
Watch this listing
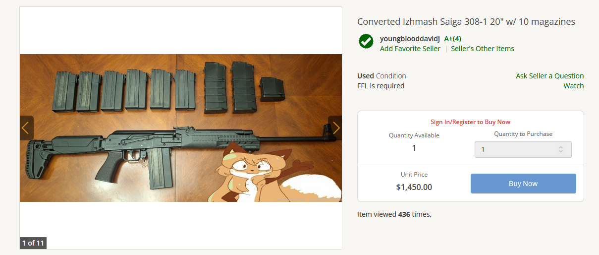pyautogui.click(x=573, y=86)
